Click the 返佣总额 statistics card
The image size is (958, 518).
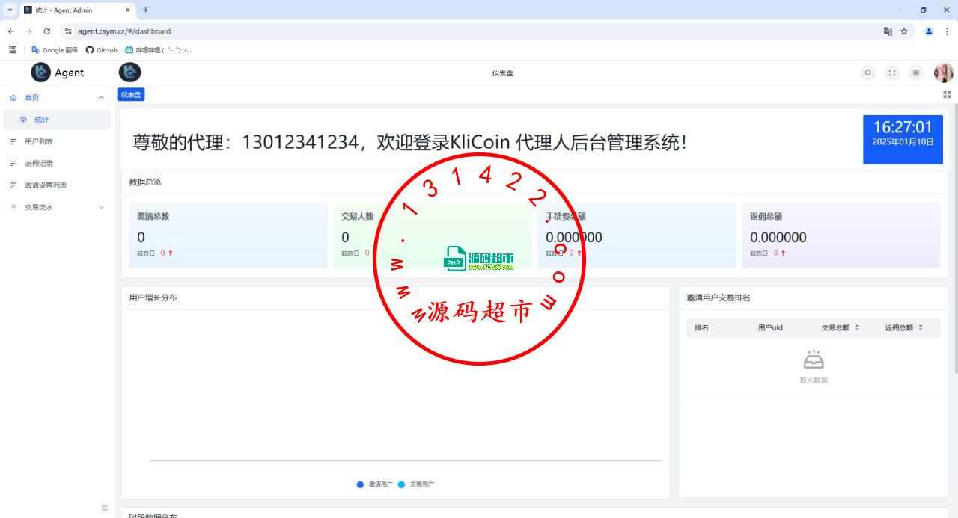coord(841,235)
